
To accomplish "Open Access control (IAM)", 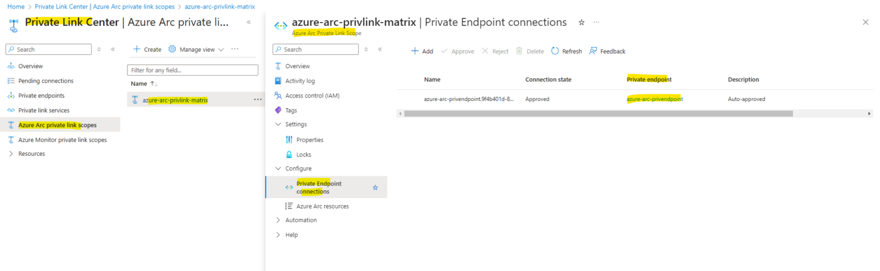I will pyautogui.click(x=312, y=96).
